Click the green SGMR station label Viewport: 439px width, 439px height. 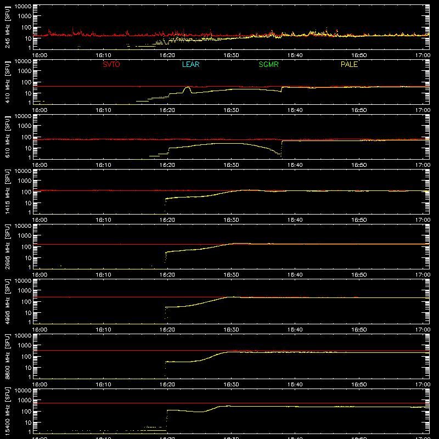pos(268,64)
